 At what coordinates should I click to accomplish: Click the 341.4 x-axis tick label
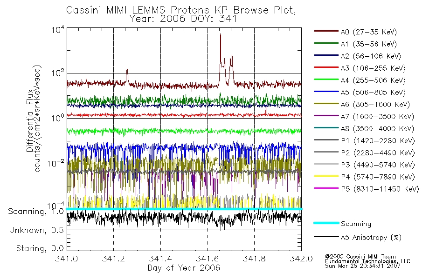pyautogui.click(x=160, y=259)
